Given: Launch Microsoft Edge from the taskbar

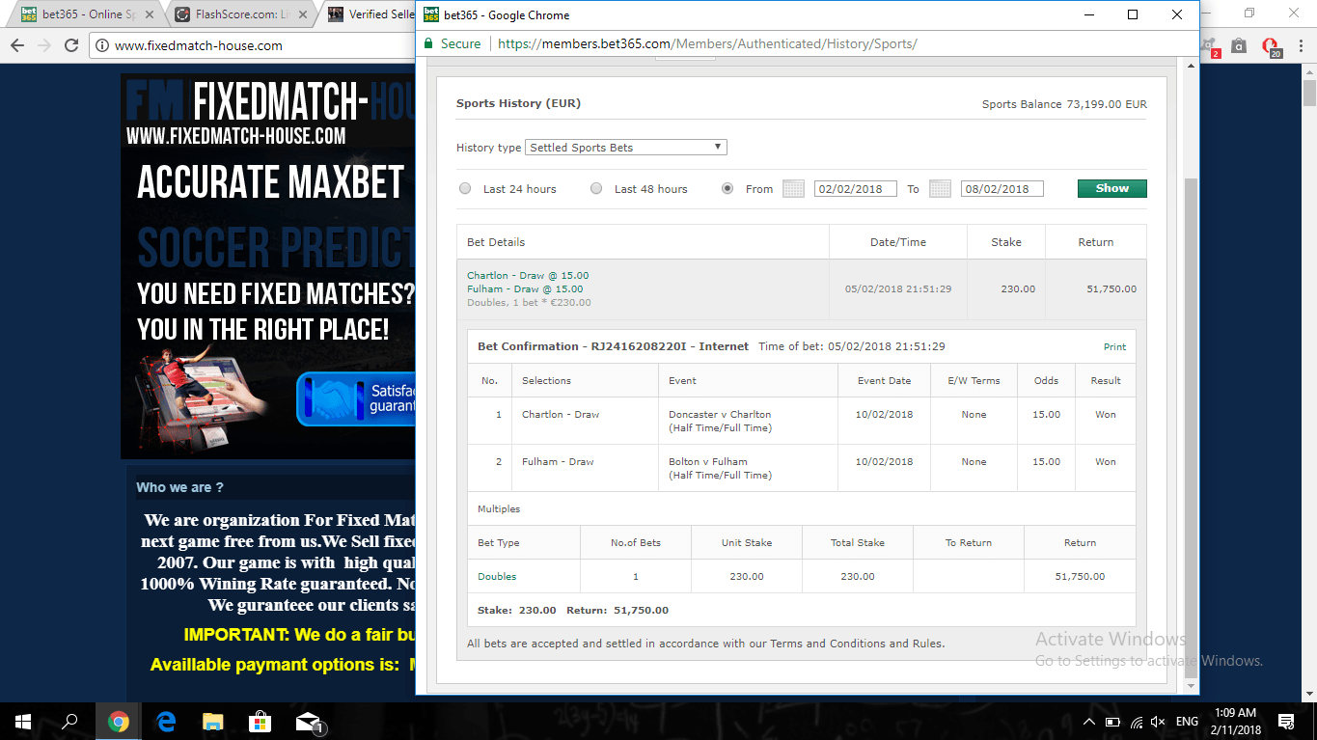Looking at the screenshot, I should [x=166, y=721].
